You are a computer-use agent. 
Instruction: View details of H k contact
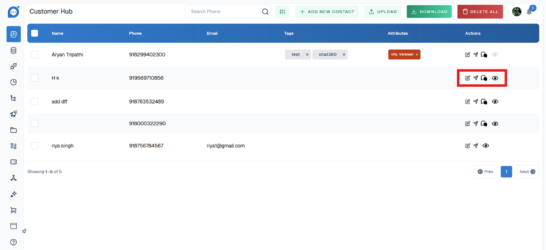point(495,78)
